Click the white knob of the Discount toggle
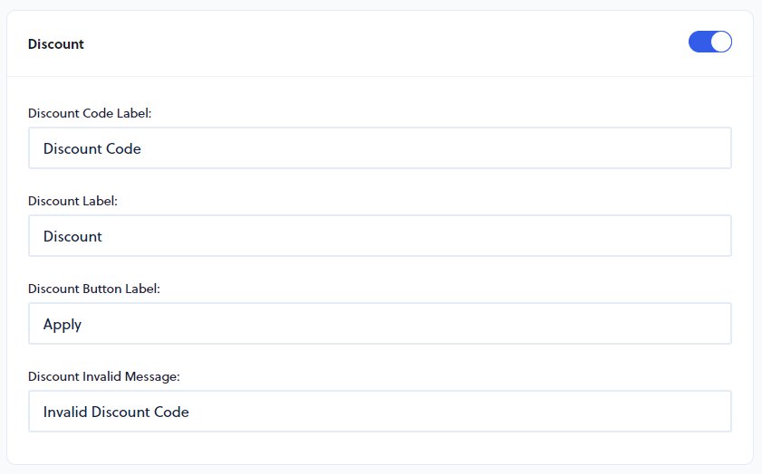The width and height of the screenshot is (762, 474). [x=721, y=42]
